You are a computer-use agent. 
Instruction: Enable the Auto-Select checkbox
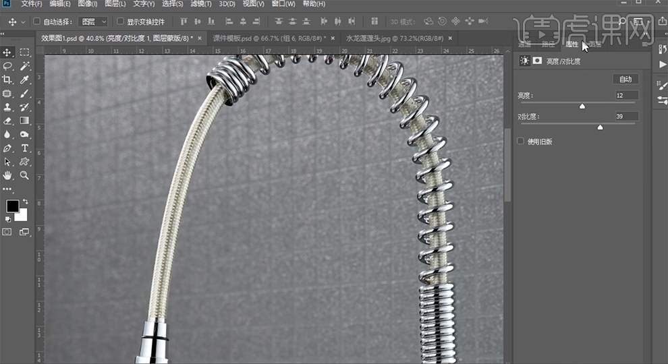click(x=36, y=22)
